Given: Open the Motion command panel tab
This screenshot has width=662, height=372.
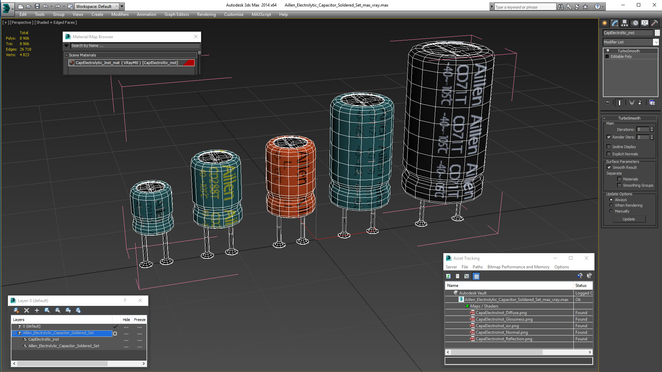Looking at the screenshot, I should click(635, 23).
